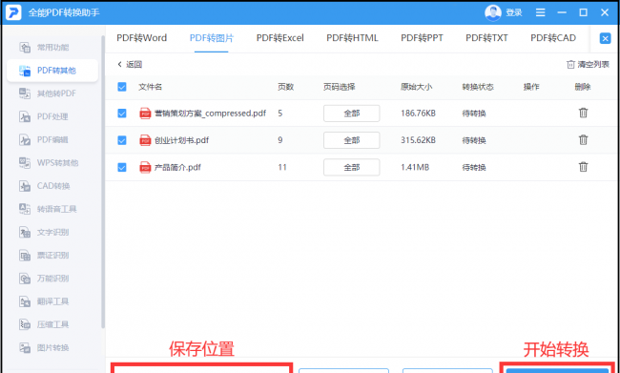Open page selection 全部 for 营销策划方案_compressed.pdf
Screen dimensions: 620x373
coord(352,114)
